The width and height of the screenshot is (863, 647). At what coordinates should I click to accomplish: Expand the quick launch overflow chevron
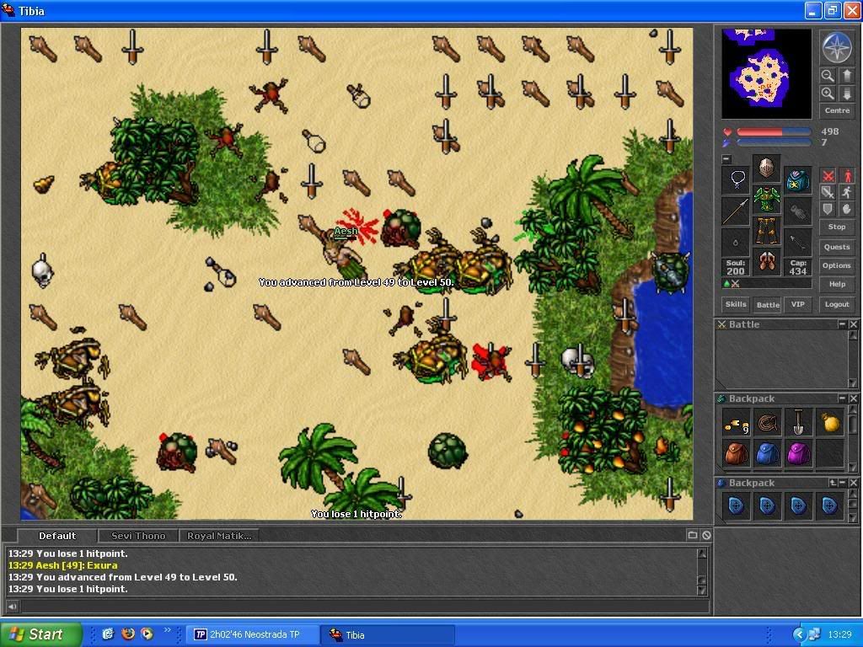pos(168,630)
